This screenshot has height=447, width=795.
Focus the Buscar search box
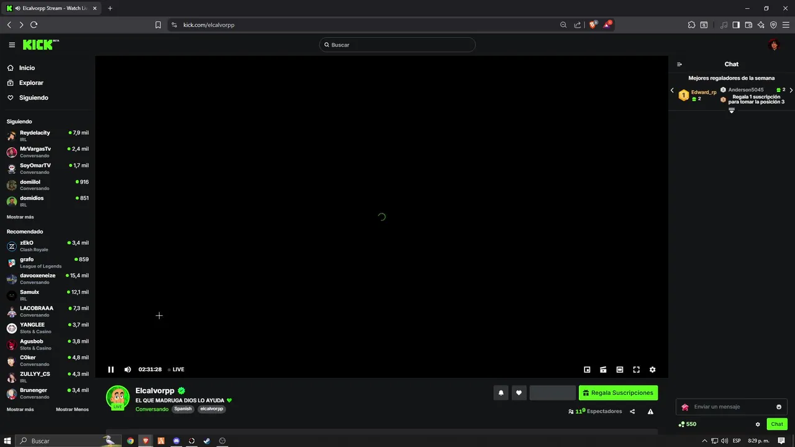coord(397,45)
